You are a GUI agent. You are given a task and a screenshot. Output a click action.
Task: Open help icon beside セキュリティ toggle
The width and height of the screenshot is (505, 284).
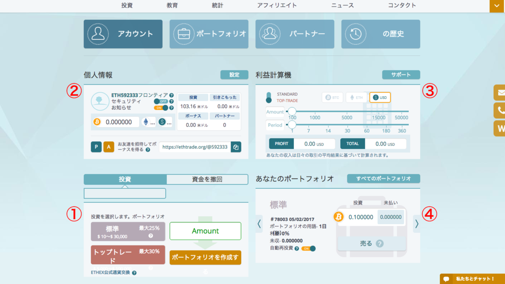tap(171, 102)
